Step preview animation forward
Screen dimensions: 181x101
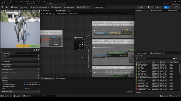click(39, 50)
